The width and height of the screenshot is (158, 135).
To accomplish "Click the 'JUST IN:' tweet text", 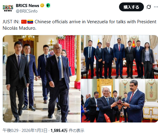I will (x=11, y=22).
